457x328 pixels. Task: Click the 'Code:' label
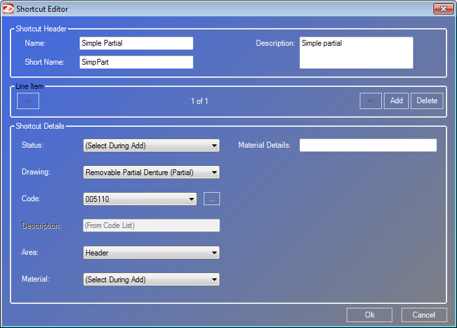point(31,199)
